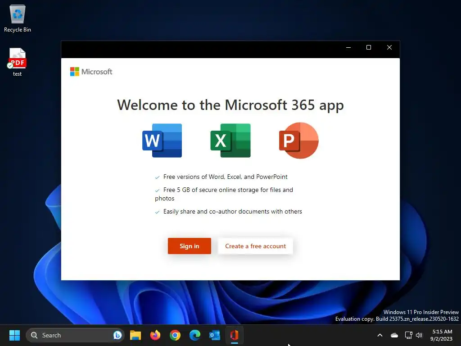Open Bing chat icon in search box
Image resolution: width=461 pixels, height=346 pixels.
[x=118, y=335]
